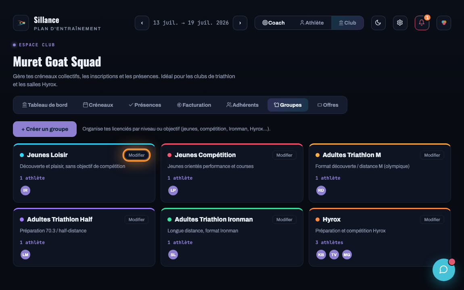
Task: Open notifications bell icon
Action: (422, 23)
